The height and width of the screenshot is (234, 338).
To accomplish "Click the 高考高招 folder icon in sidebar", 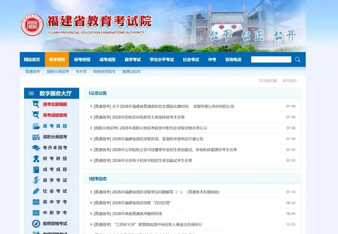I will coord(36,126).
